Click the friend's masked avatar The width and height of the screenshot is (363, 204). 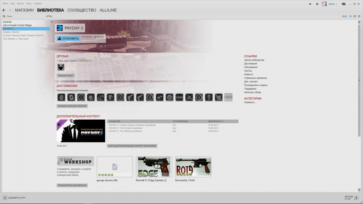[x=61, y=67]
